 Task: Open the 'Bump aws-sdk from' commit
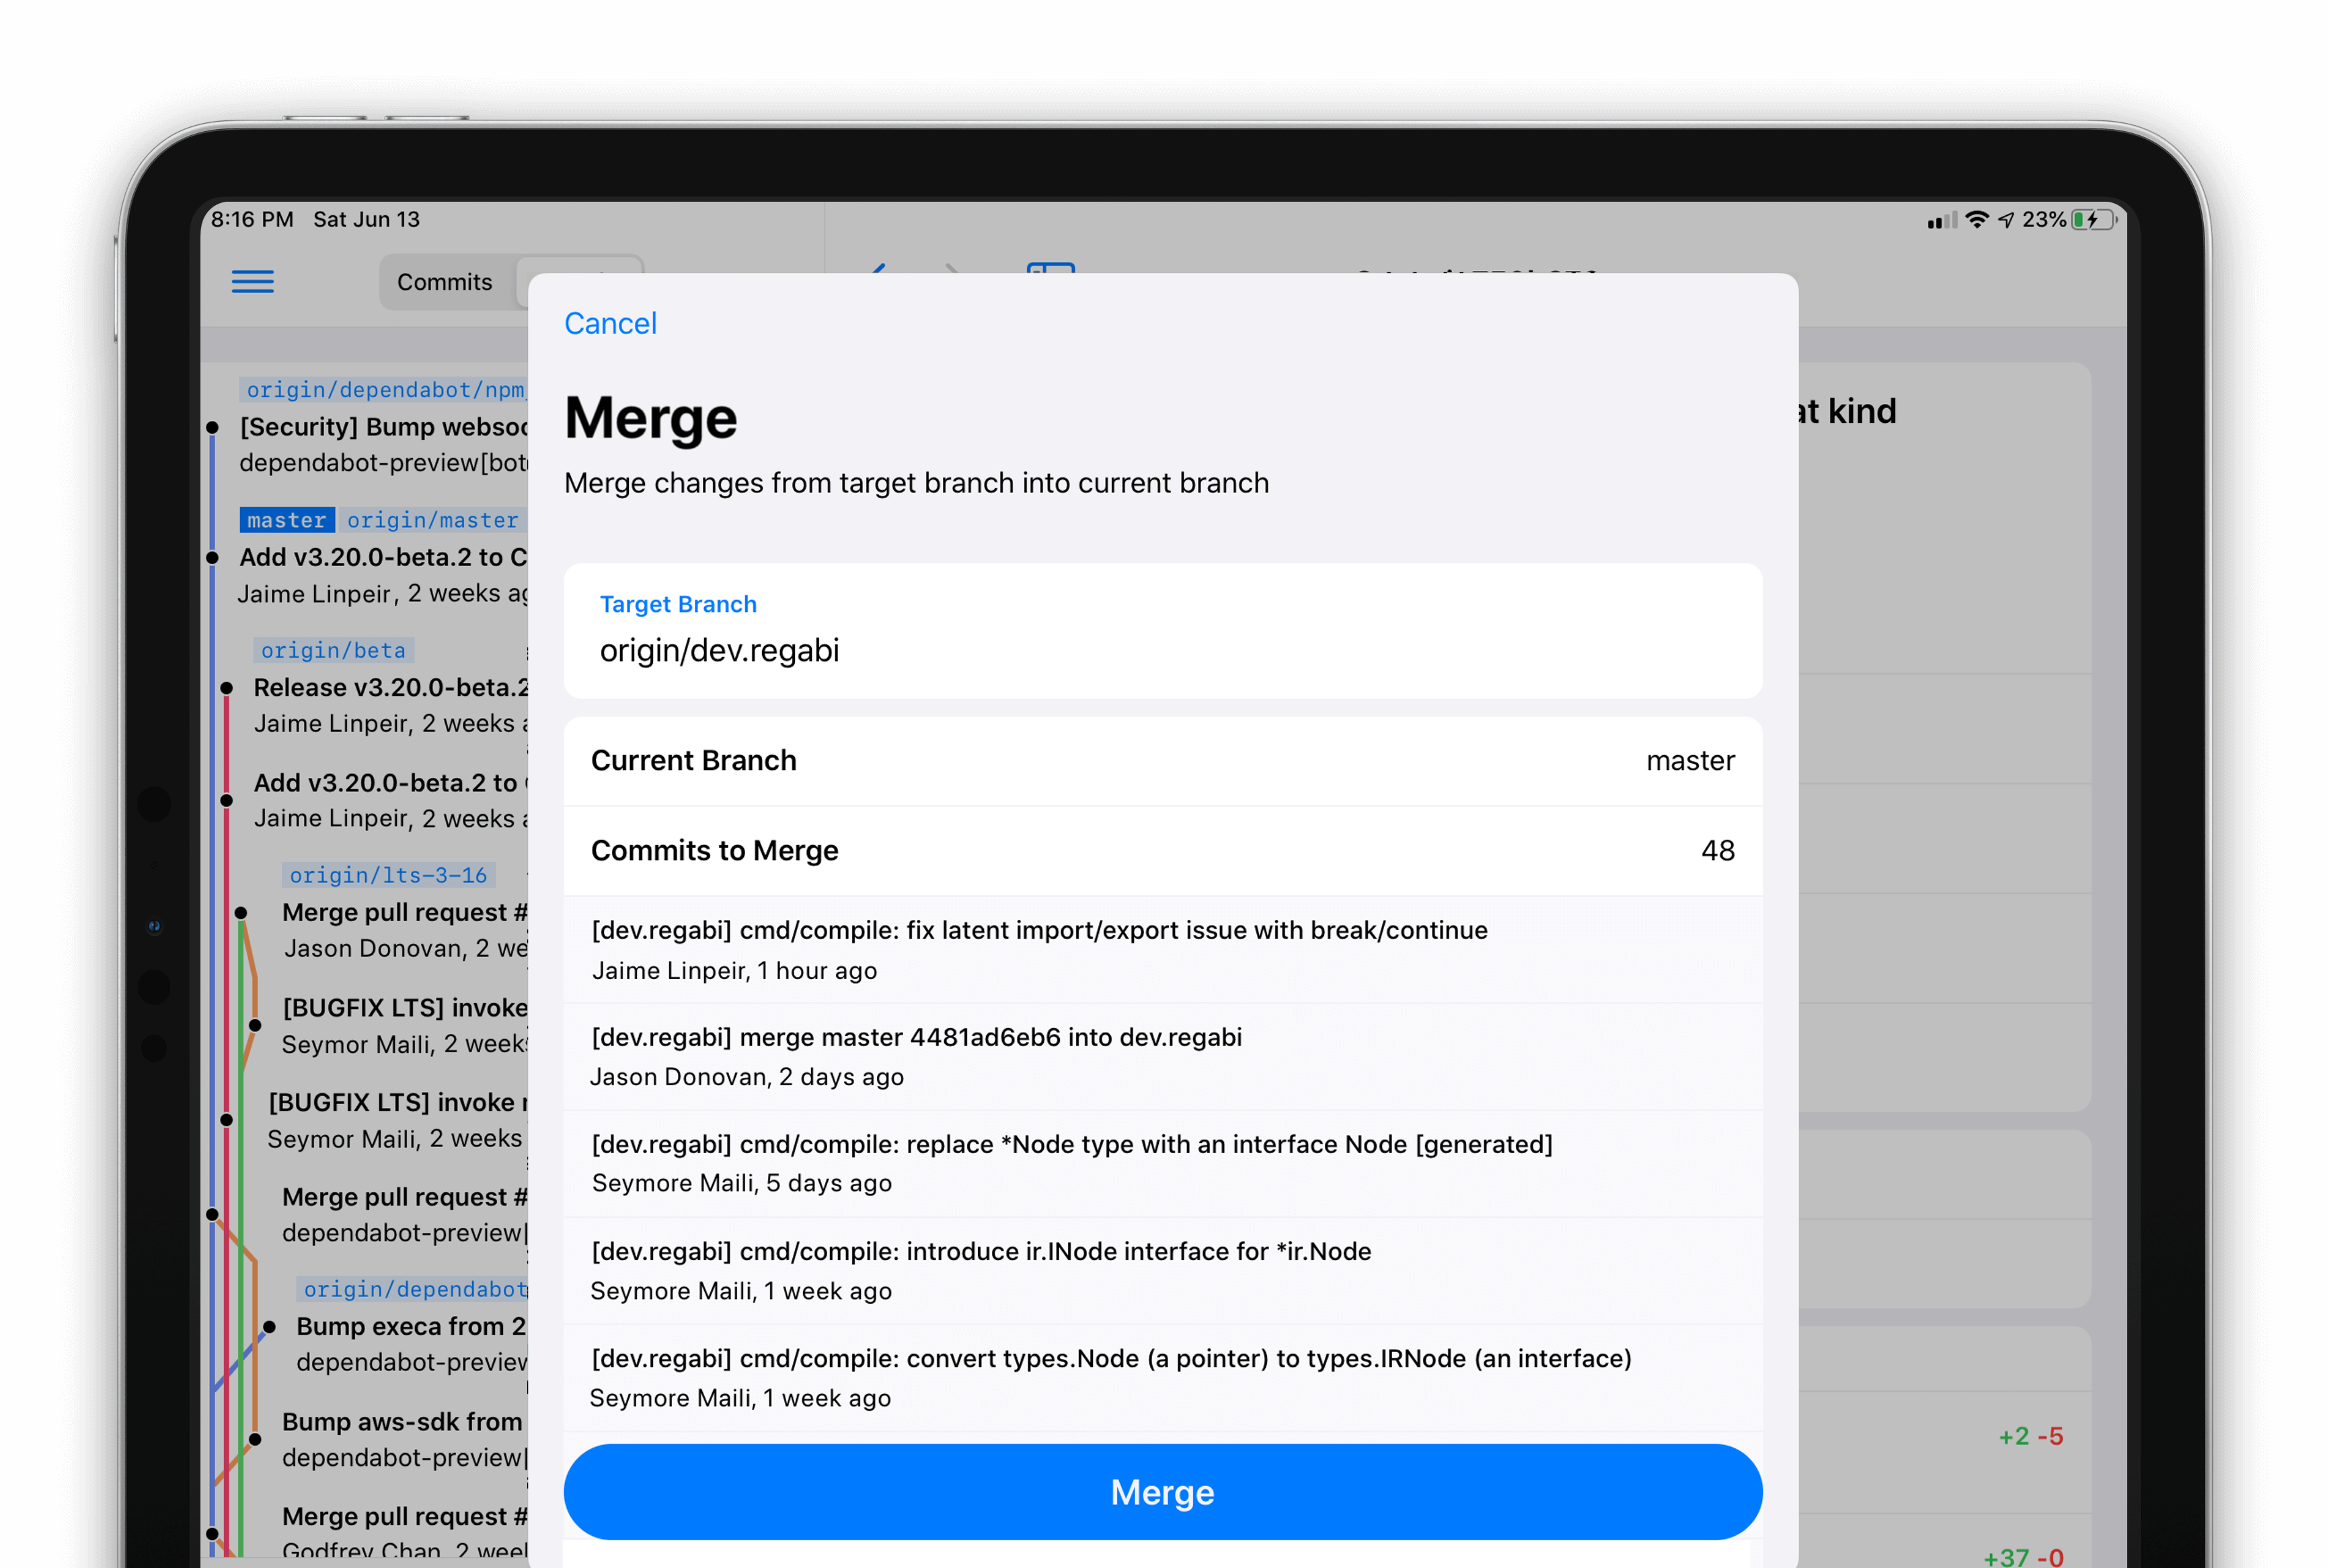point(404,1439)
